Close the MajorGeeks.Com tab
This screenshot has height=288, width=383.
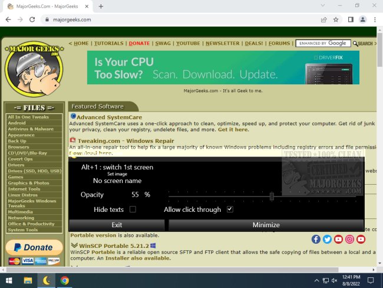[87, 6]
